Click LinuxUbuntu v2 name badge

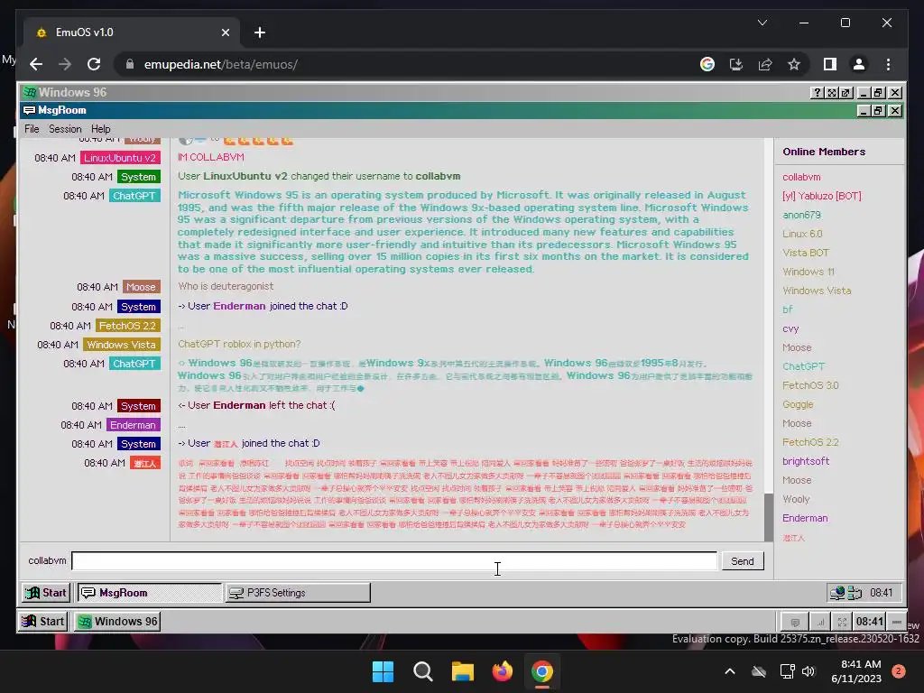(x=120, y=158)
